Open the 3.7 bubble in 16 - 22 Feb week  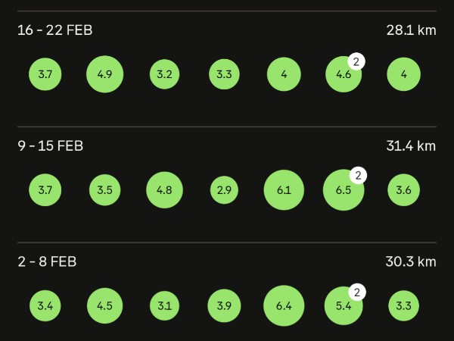click(x=45, y=74)
